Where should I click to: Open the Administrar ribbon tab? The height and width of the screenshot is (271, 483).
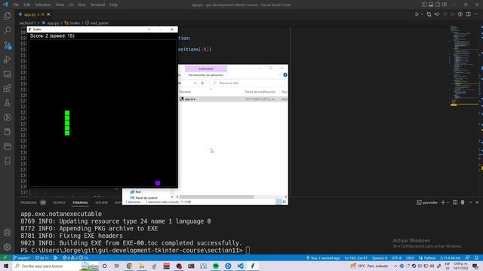click(x=206, y=69)
